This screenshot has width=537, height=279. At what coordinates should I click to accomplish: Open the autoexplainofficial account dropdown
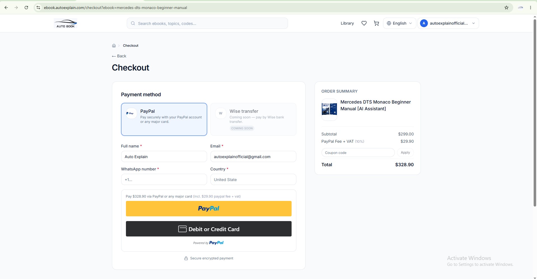(448, 23)
